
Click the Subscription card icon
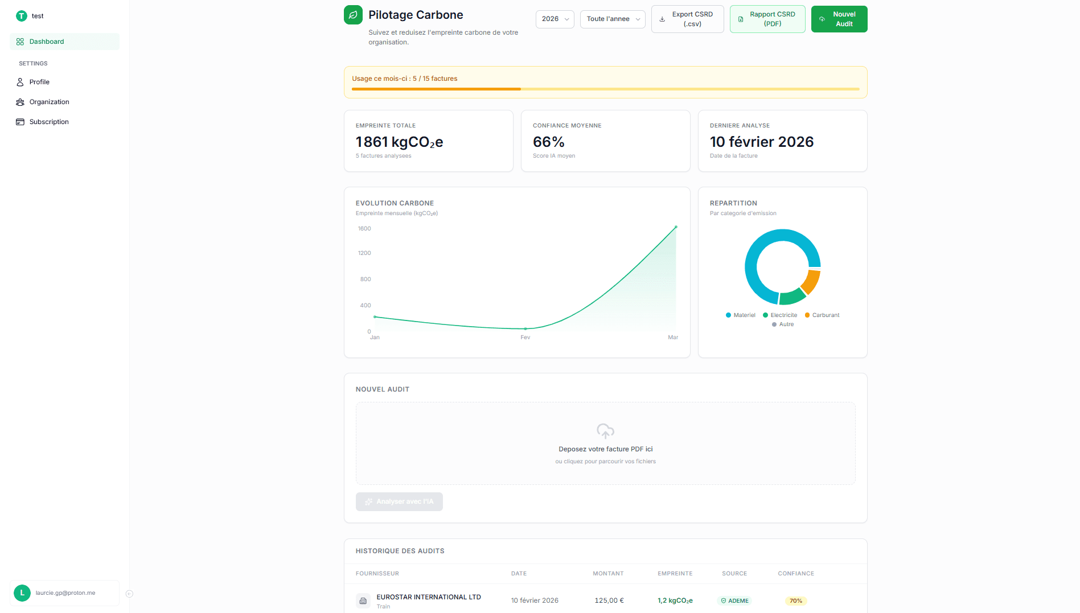tap(20, 122)
